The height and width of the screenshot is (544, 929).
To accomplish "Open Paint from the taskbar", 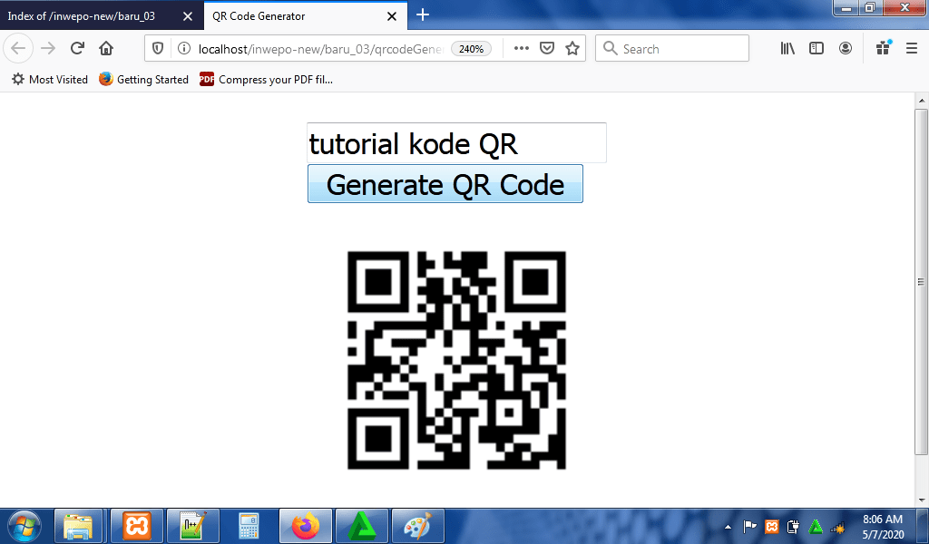I will click(x=418, y=526).
